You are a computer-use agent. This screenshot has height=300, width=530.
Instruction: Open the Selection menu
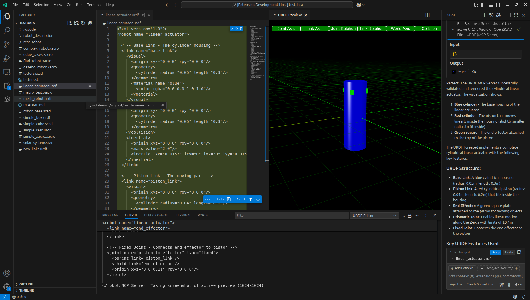(x=41, y=5)
